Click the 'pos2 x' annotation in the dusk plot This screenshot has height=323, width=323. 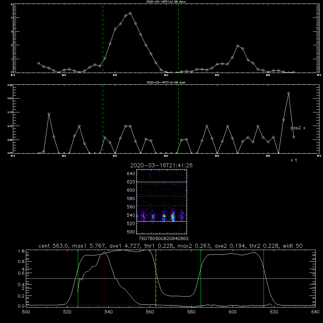[298, 128]
